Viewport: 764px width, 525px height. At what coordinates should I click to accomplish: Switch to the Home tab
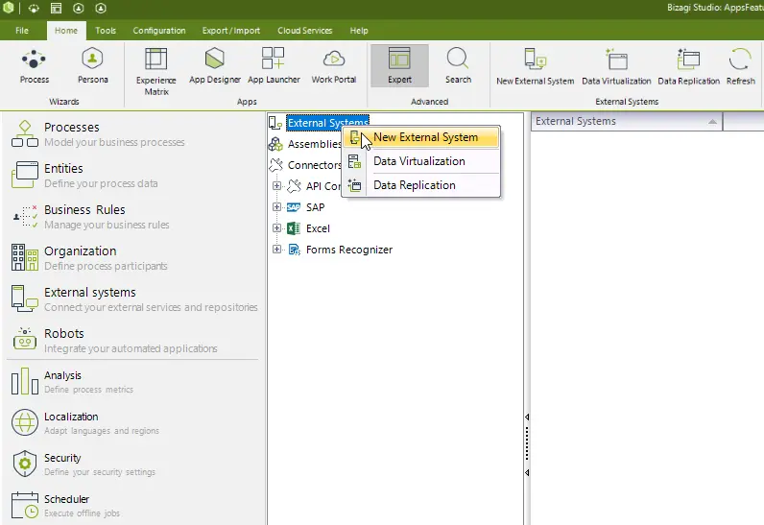66,30
